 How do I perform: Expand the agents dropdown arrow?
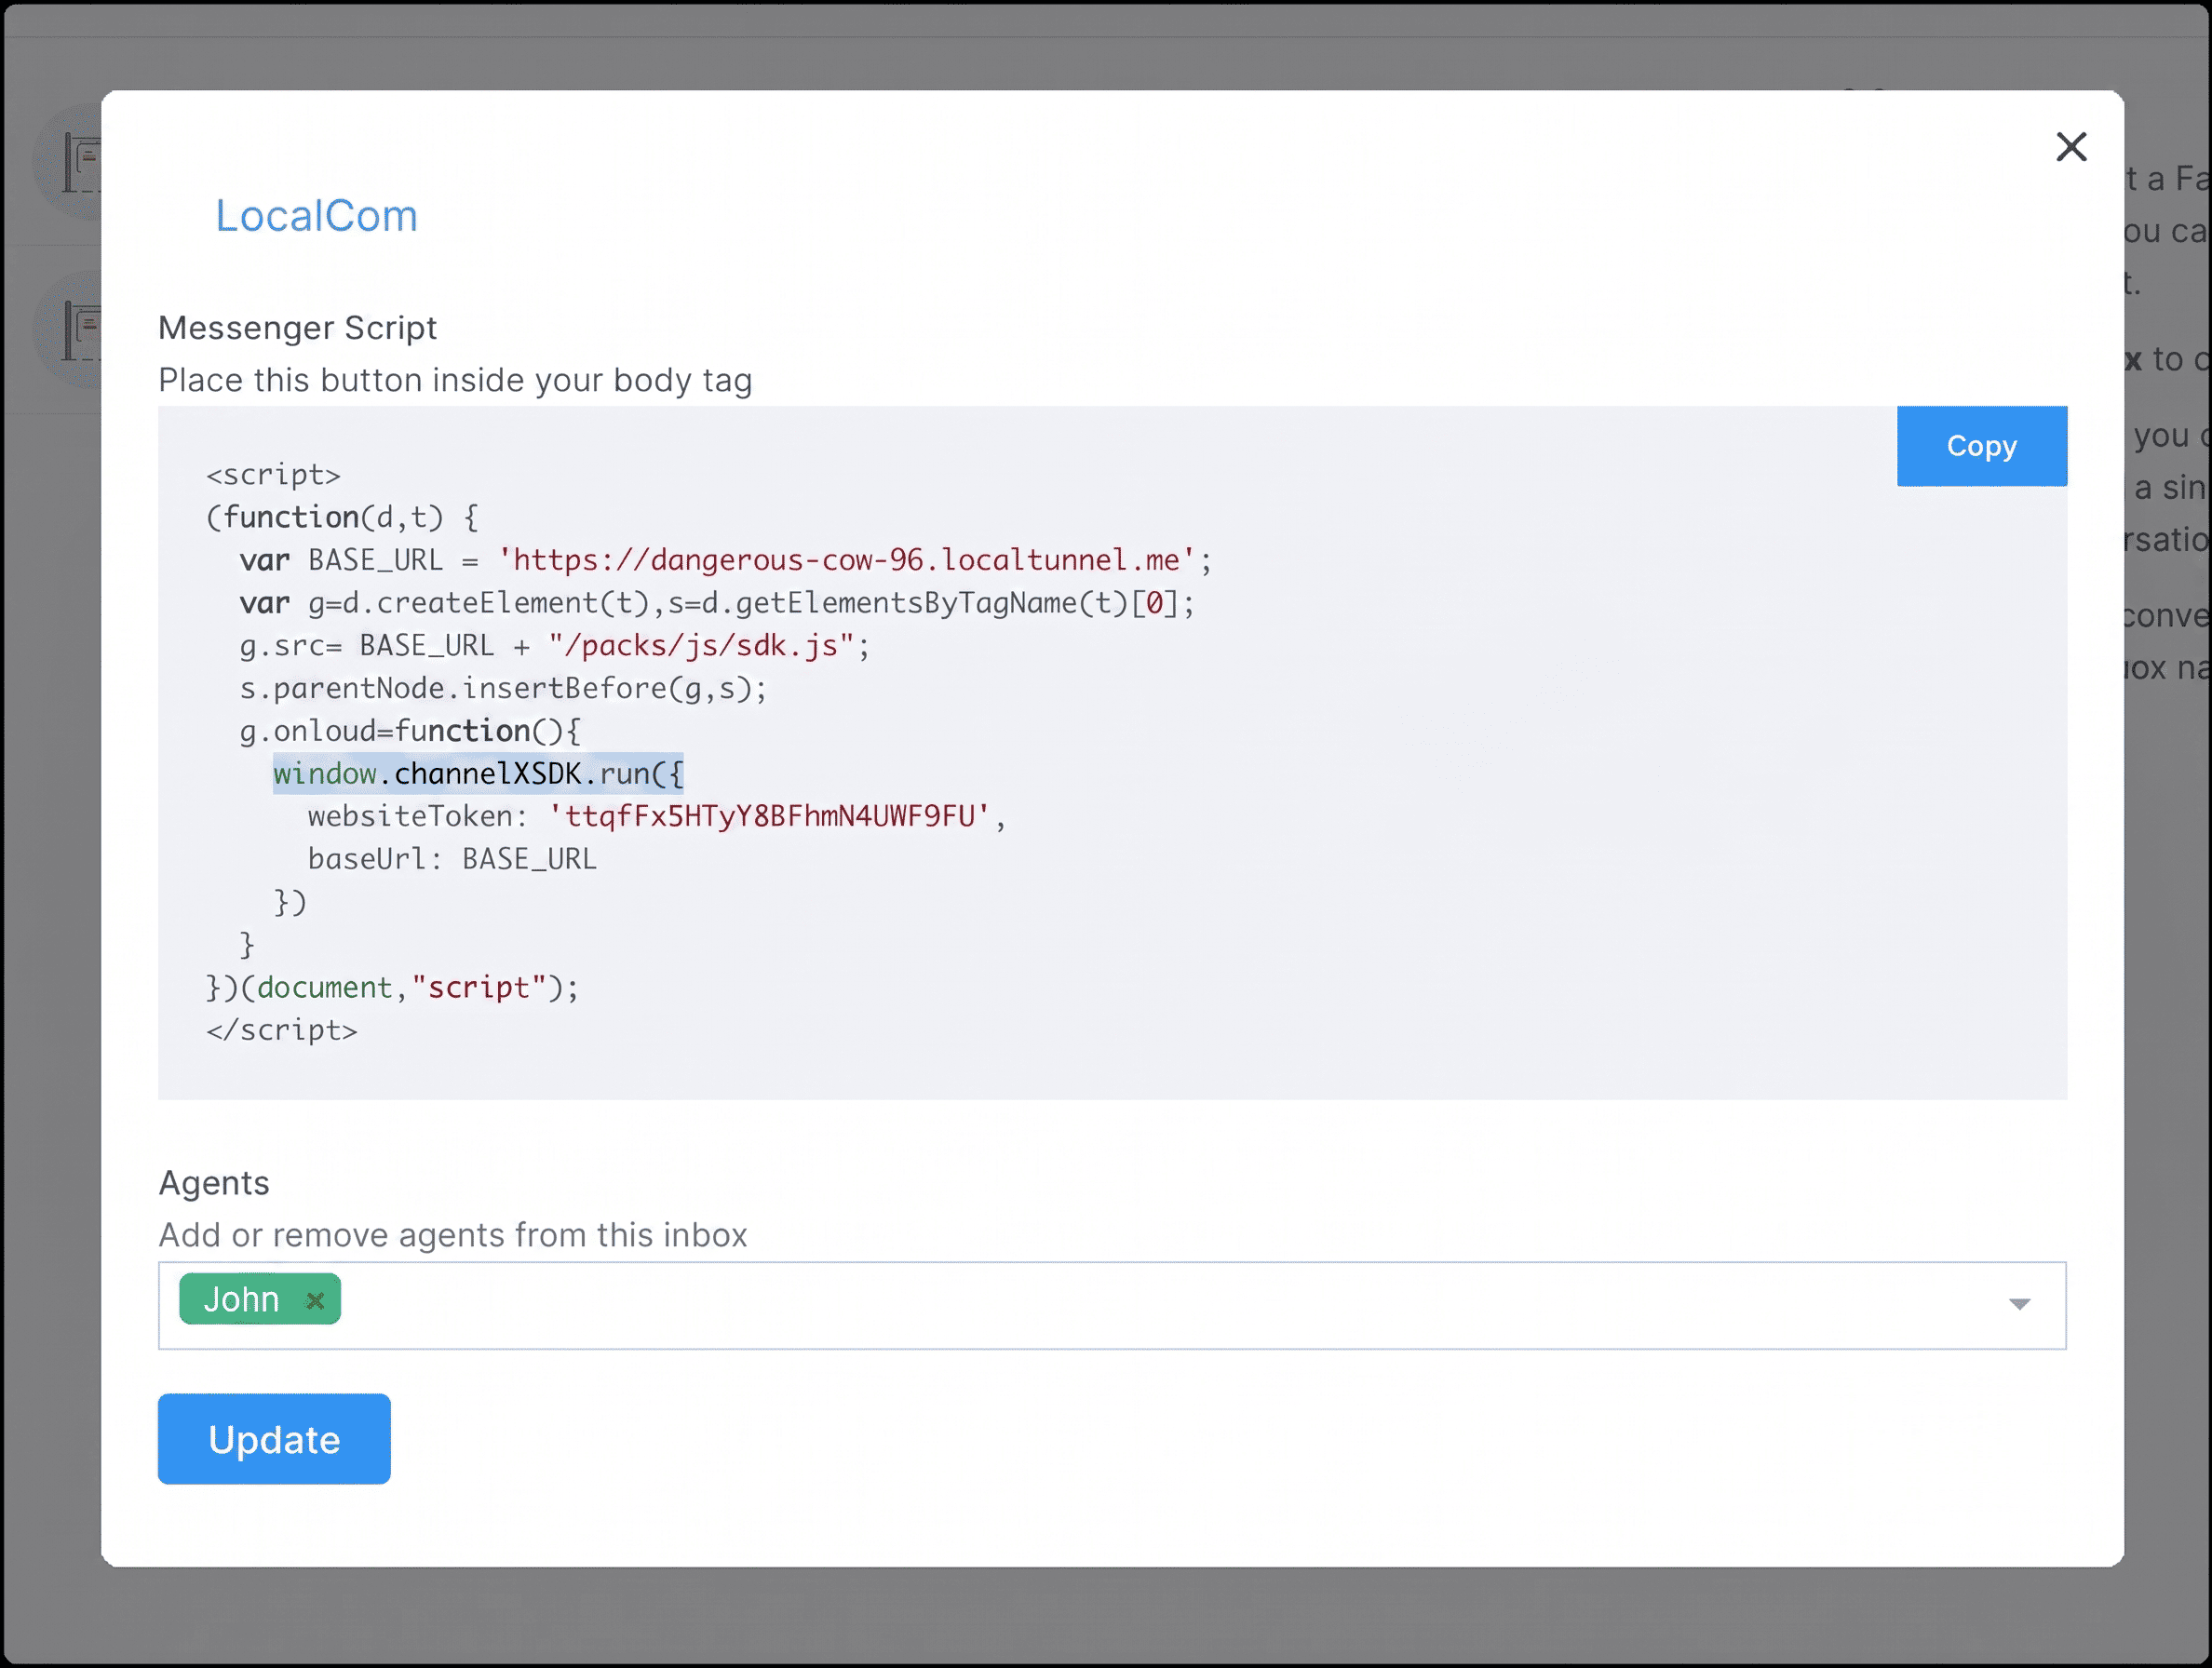click(x=2019, y=1304)
